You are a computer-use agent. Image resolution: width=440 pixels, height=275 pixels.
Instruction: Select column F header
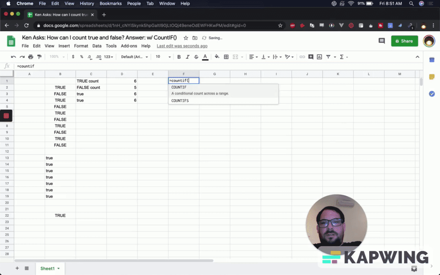coord(184,74)
